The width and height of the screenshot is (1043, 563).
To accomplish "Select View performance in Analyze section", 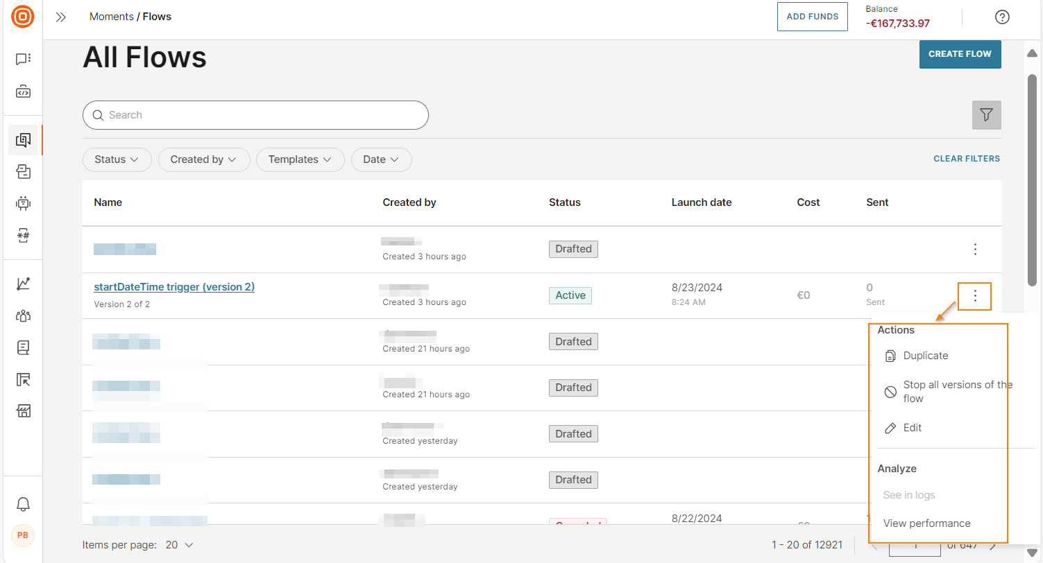I will [x=926, y=523].
